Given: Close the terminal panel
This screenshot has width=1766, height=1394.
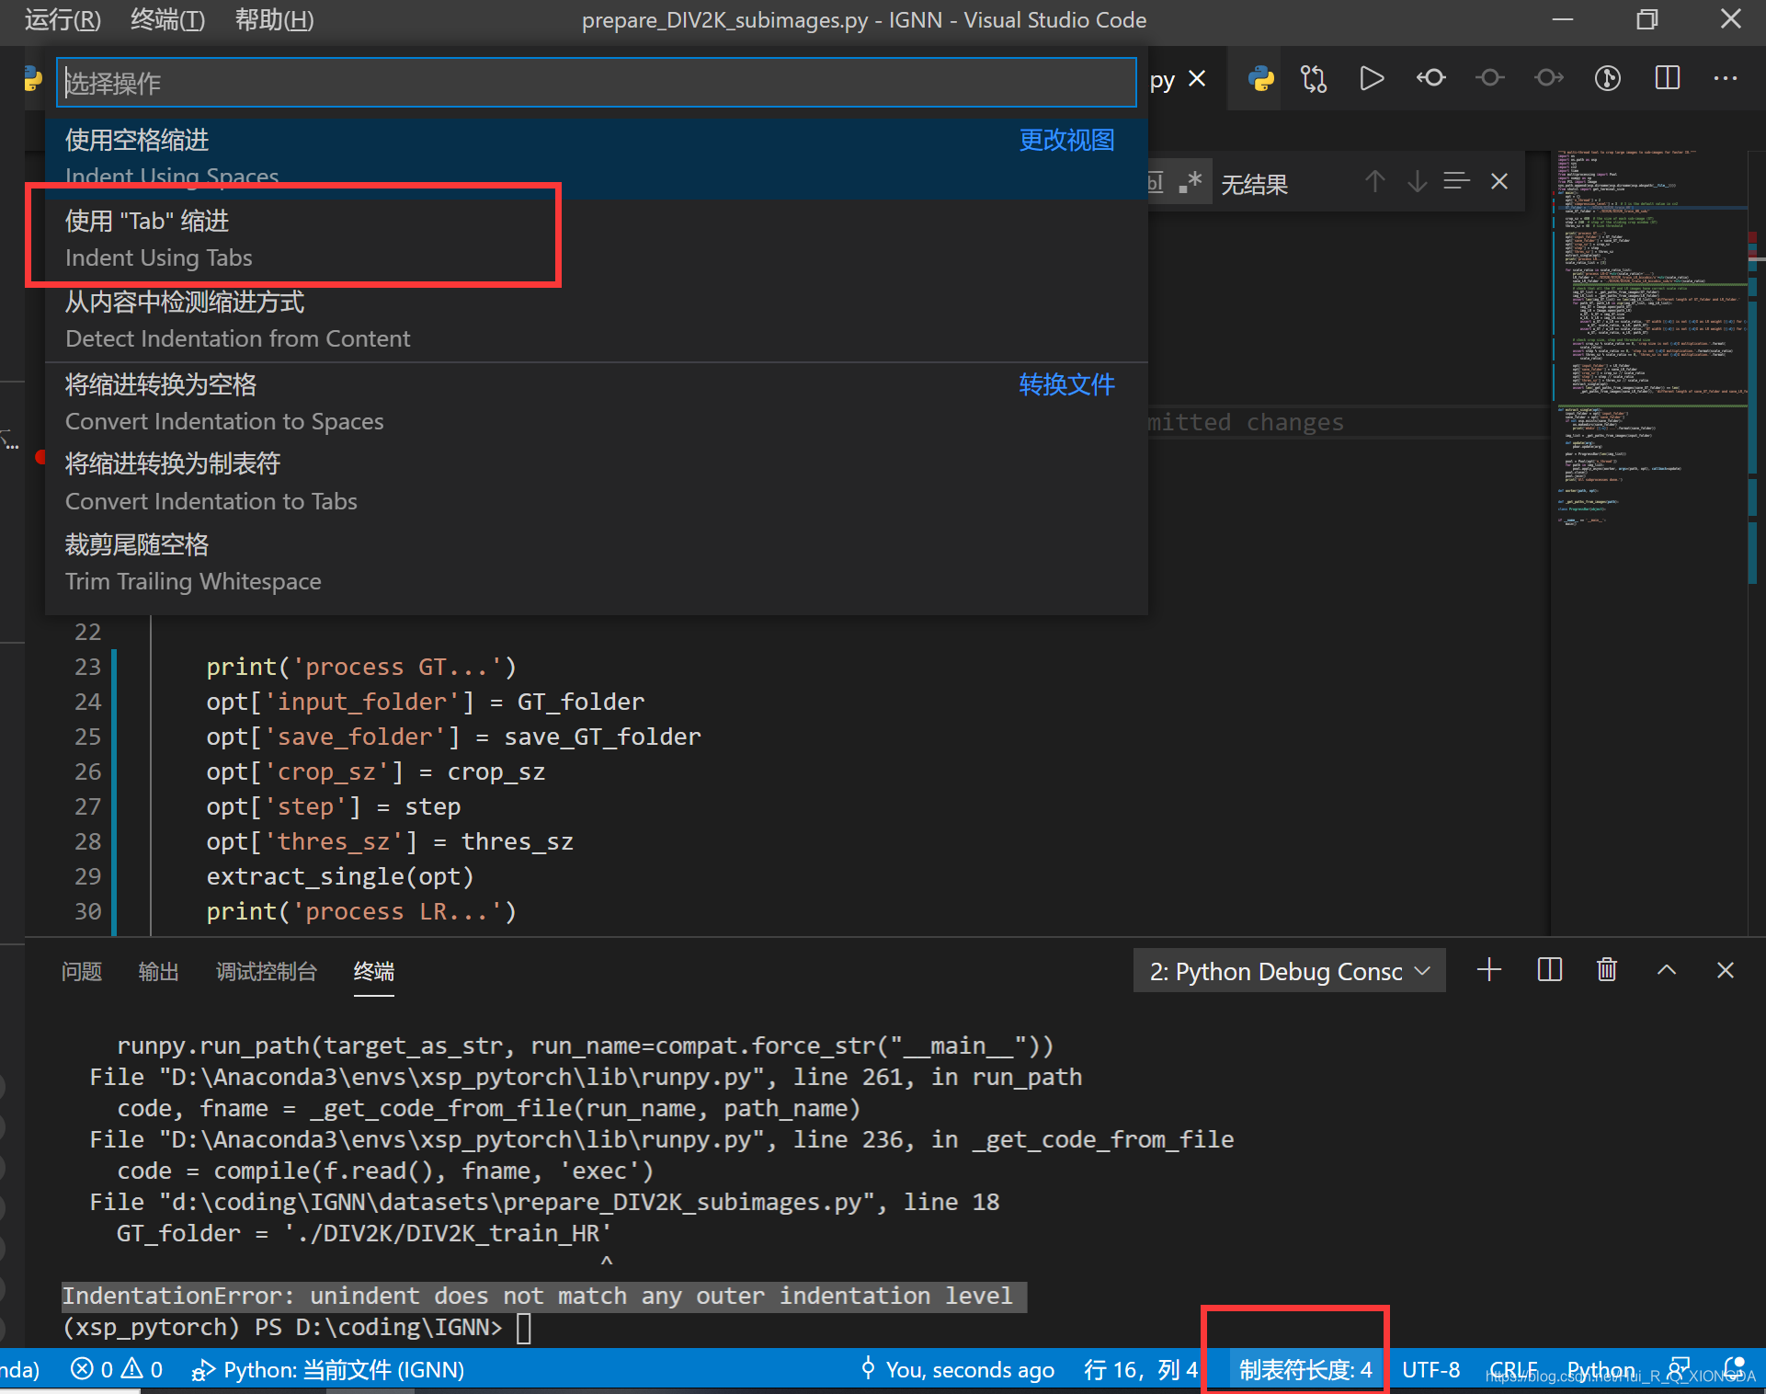Looking at the screenshot, I should pos(1726,970).
